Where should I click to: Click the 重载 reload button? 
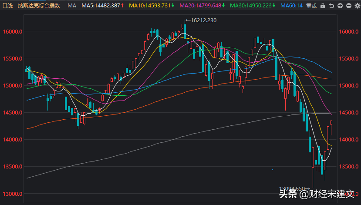pyautogui.click(x=311, y=6)
